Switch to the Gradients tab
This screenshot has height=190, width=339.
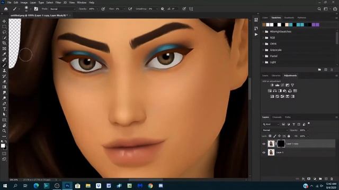click(289, 17)
